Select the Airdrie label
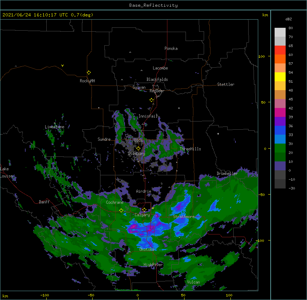 pyautogui.click(x=144, y=191)
